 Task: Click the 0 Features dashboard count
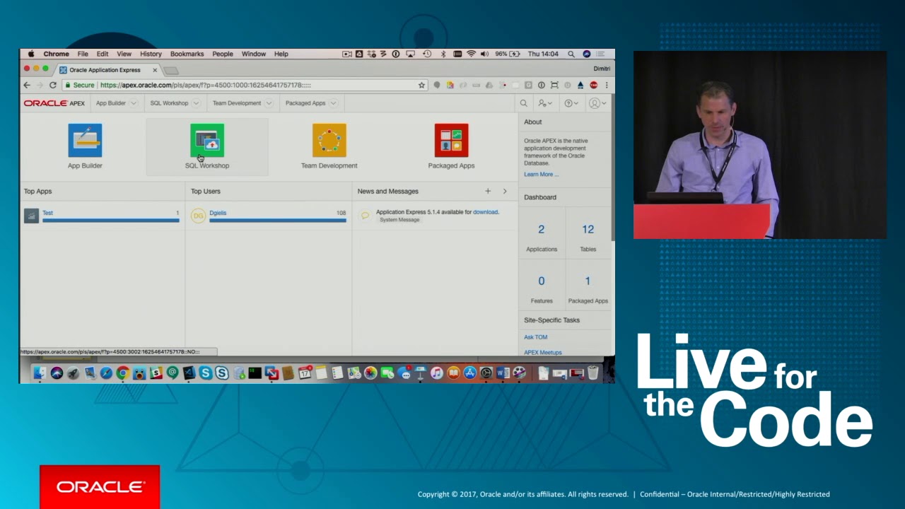542,281
